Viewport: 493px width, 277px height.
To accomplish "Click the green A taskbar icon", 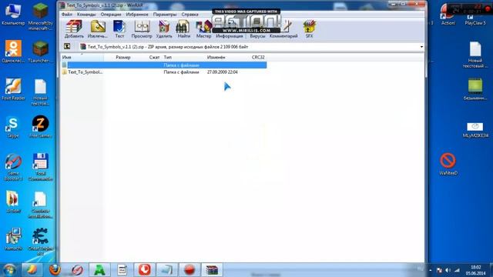I will [x=99, y=270].
